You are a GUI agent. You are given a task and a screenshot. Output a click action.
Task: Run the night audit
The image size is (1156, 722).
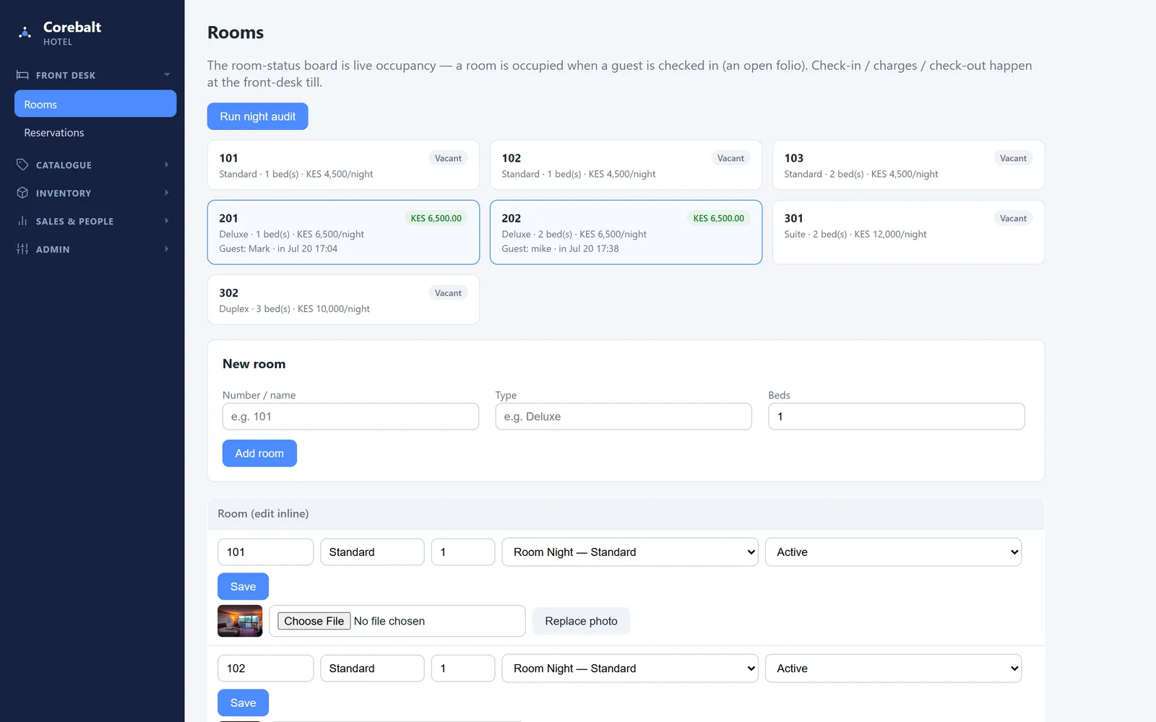point(258,116)
